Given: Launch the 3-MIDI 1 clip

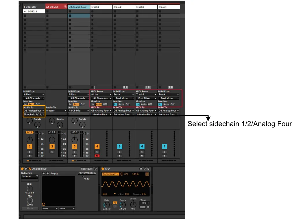Looking at the screenshot, I should pos(25,12).
